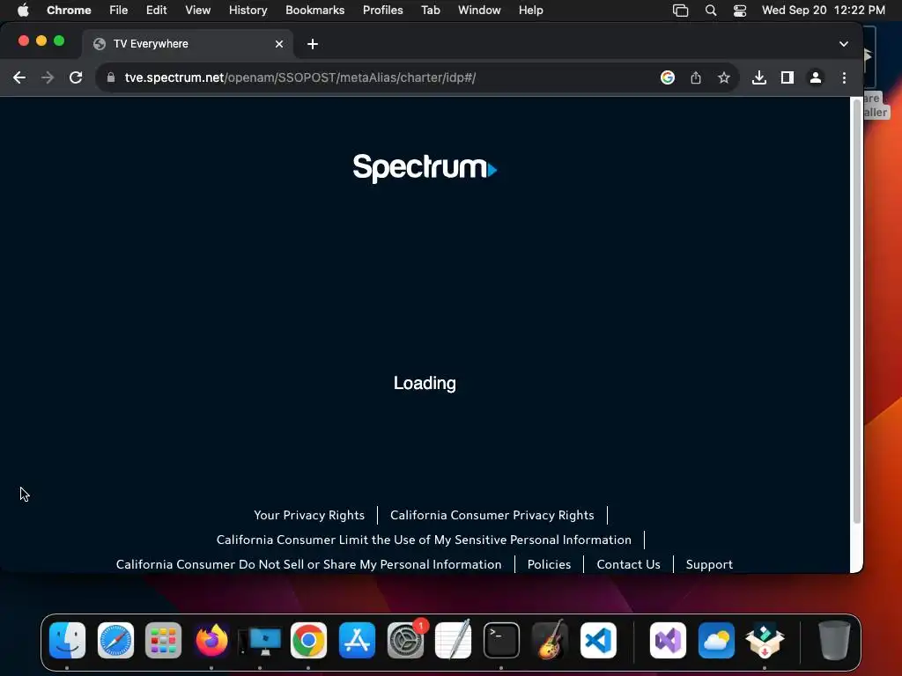Screen dimensions: 902x676
Task: Go back to the previous page
Action: point(19,77)
